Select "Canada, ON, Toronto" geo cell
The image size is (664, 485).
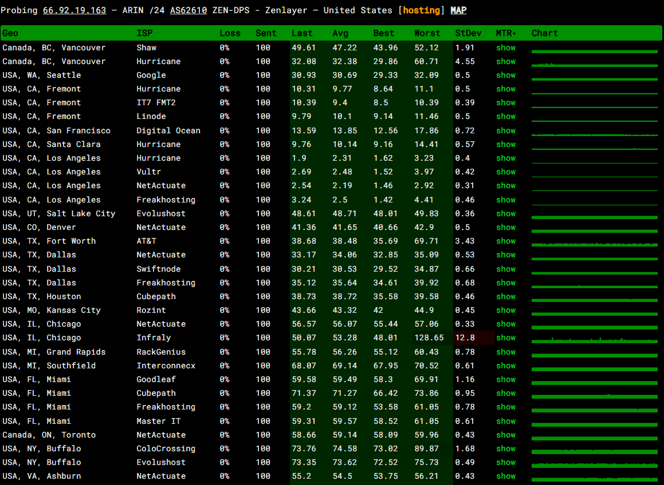point(49,435)
